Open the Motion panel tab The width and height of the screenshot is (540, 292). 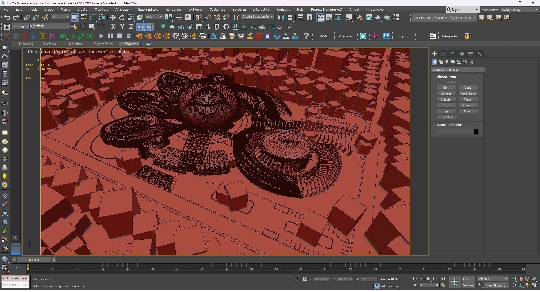(x=462, y=54)
